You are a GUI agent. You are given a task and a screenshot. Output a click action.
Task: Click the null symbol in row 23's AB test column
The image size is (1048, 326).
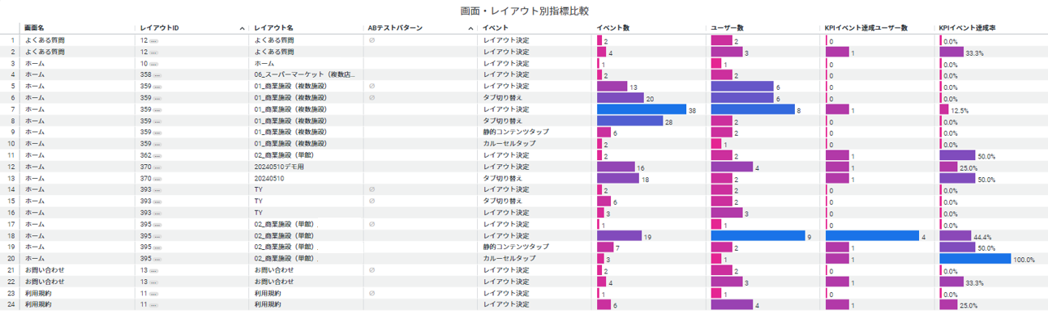372,294
